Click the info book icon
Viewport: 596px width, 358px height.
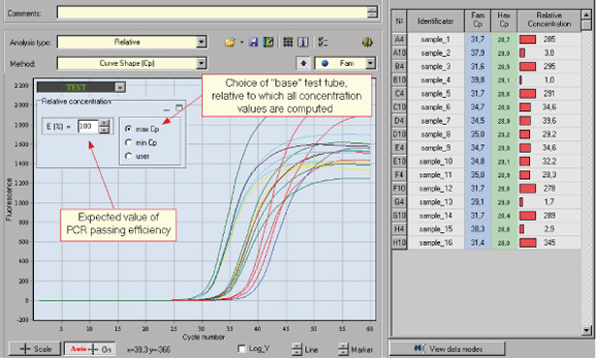point(302,43)
